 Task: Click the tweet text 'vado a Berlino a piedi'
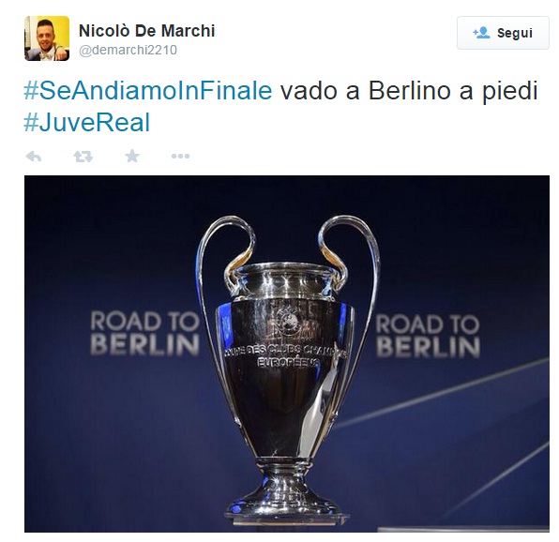pyautogui.click(x=409, y=91)
